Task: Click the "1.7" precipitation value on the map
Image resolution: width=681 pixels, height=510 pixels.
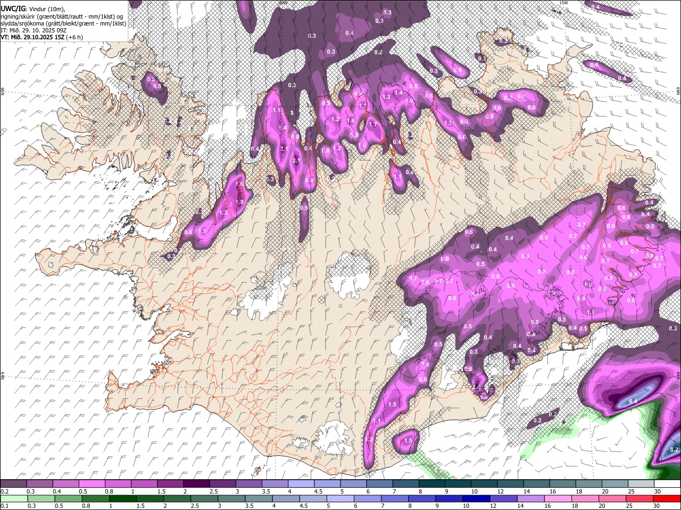Action: point(373,125)
